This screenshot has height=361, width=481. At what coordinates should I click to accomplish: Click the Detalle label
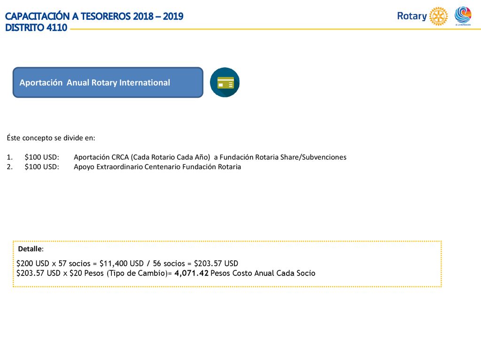31,249
